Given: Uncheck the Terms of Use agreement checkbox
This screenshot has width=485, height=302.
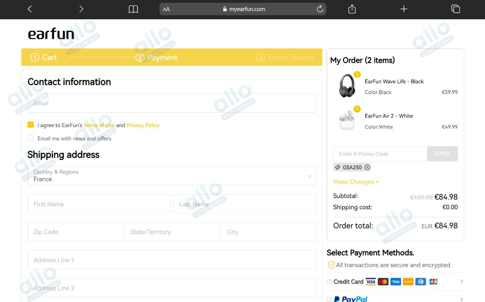Looking at the screenshot, I should tap(31, 125).
